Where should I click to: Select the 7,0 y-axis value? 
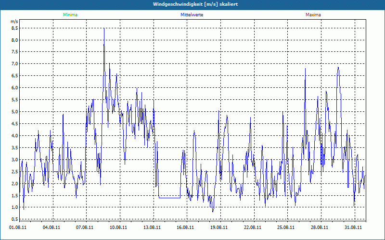click(15, 64)
